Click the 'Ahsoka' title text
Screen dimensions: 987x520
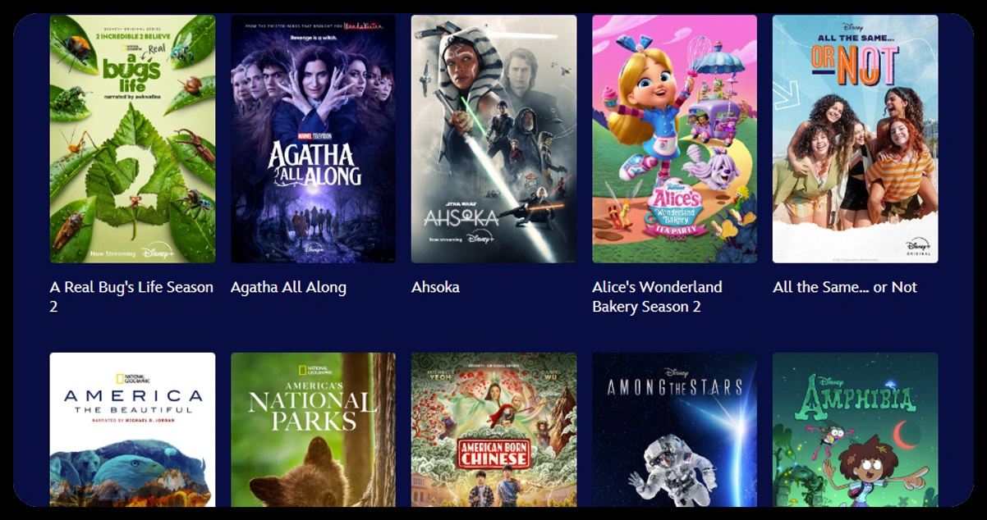coord(435,287)
